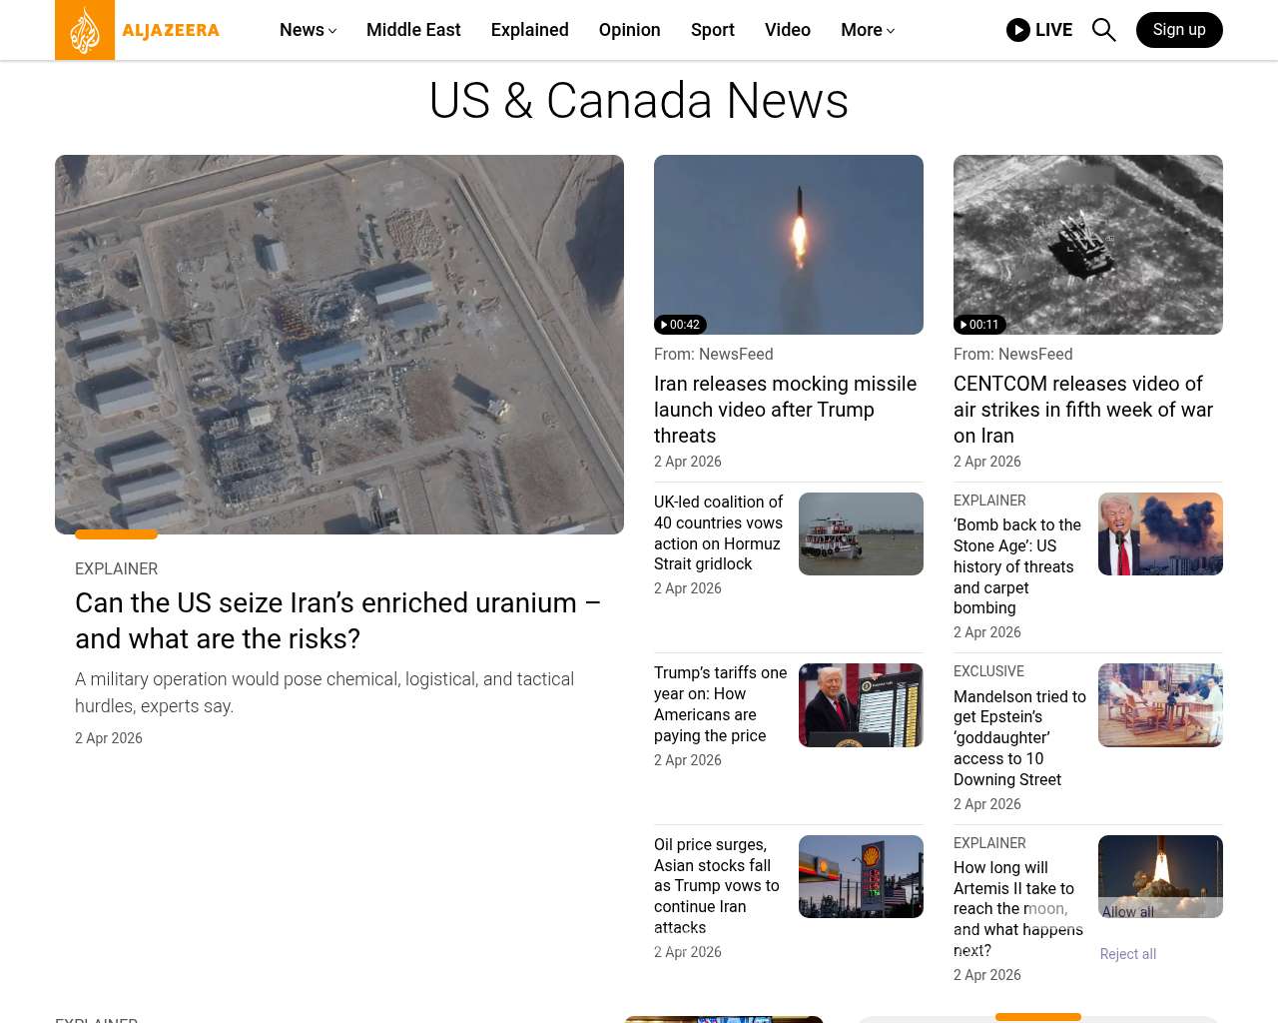1278x1023 pixels.
Task: Click the 'A military operation would pose' summary text
Action: (x=324, y=692)
